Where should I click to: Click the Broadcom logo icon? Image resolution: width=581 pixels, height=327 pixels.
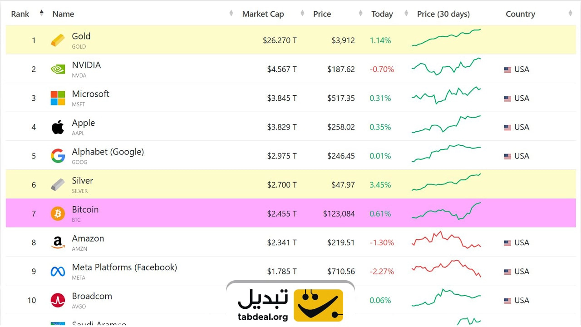58,301
